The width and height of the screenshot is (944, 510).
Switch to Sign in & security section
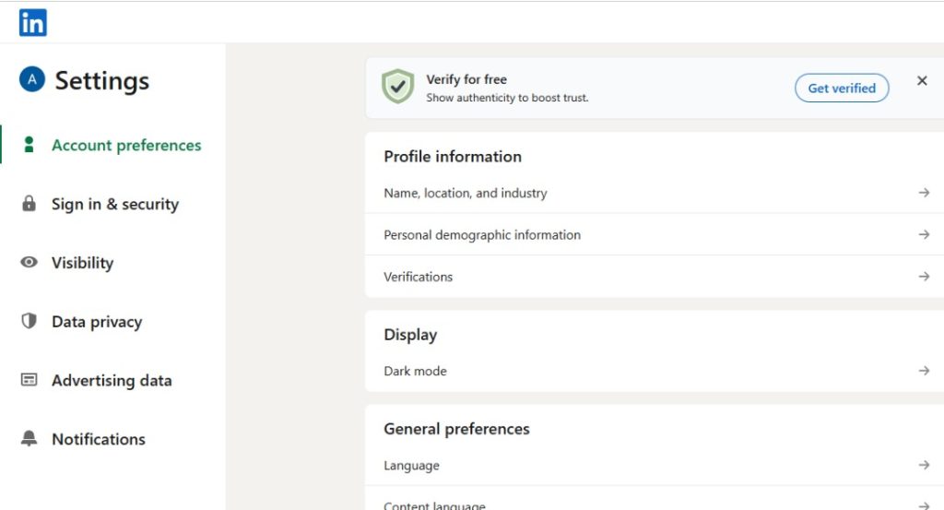(114, 204)
